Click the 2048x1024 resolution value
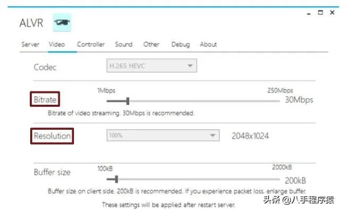The width and height of the screenshot is (340, 210). click(250, 136)
